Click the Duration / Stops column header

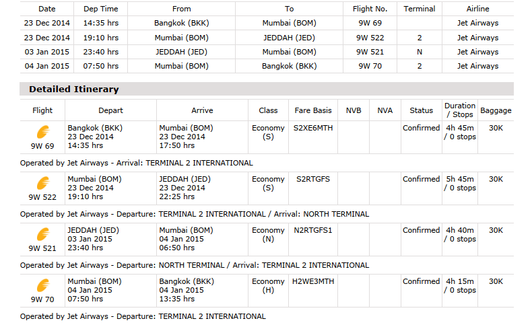[459, 110]
